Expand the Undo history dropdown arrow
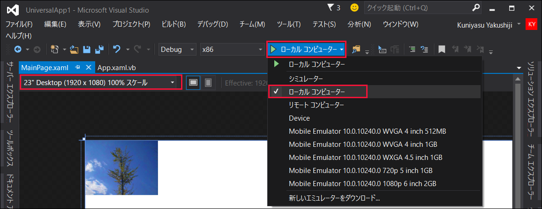 (x=128, y=50)
